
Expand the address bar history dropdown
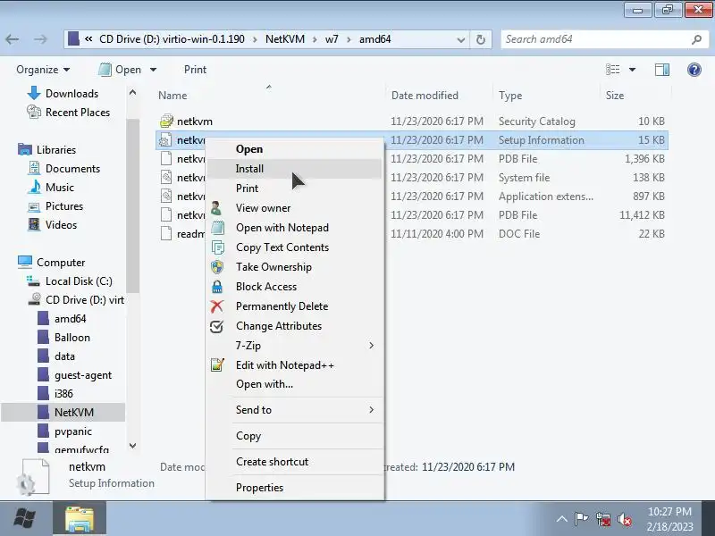460,39
